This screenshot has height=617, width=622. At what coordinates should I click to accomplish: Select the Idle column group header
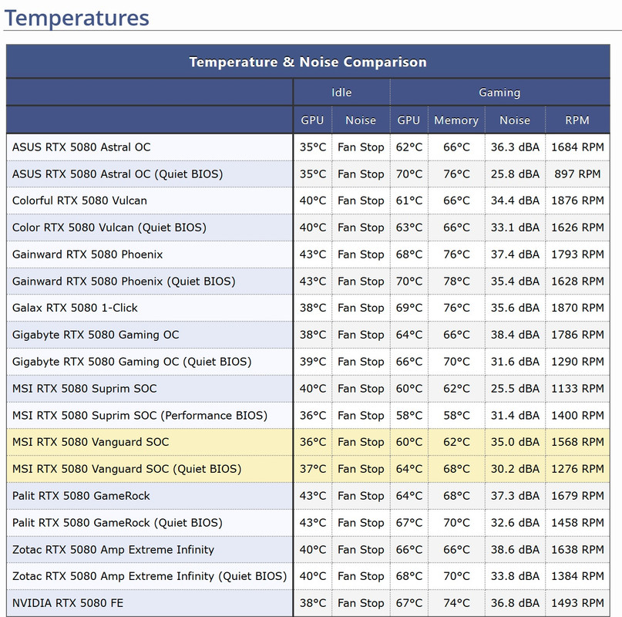pyautogui.click(x=341, y=93)
